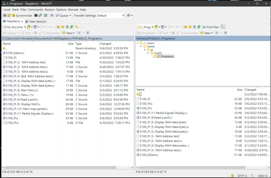Screen dimensions: 271x178
Task: Select local parent directory row
Action: pos(67,48)
